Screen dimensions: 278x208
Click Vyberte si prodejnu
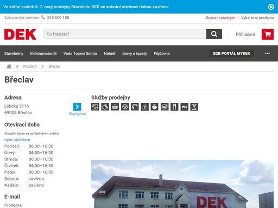pyautogui.click(x=257, y=18)
